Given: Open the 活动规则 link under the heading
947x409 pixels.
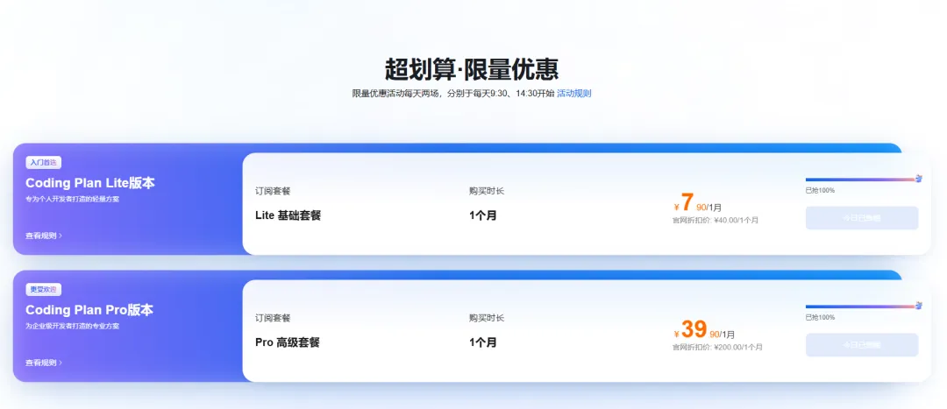Looking at the screenshot, I should coord(573,94).
